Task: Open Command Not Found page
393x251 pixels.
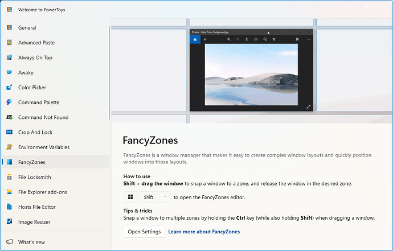Action: click(x=43, y=117)
